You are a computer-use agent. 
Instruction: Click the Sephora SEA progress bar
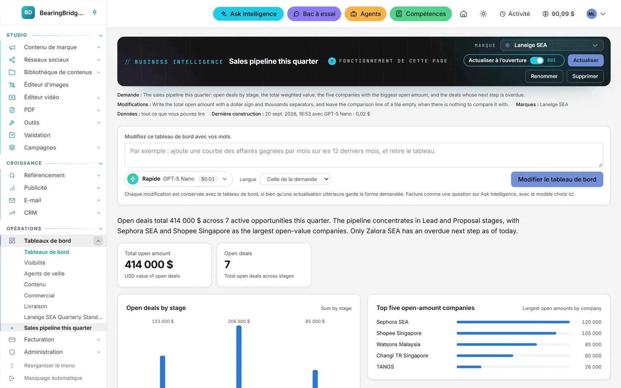pos(513,322)
